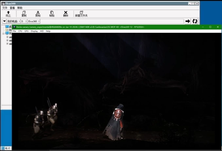Screen dimensions: 222x151
Task: Open Xenia Display menu
Action: 34,31
